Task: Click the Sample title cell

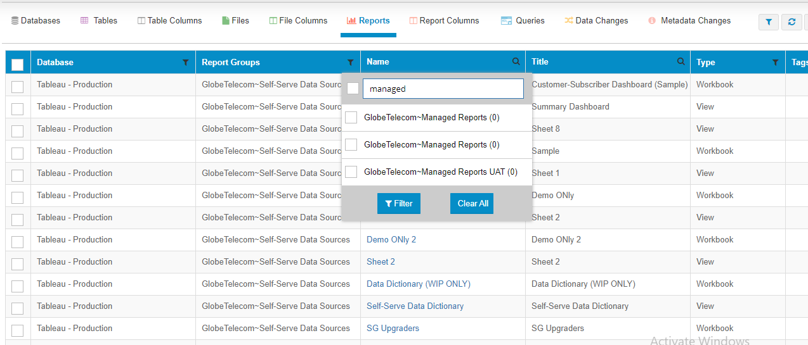Action: click(545, 151)
